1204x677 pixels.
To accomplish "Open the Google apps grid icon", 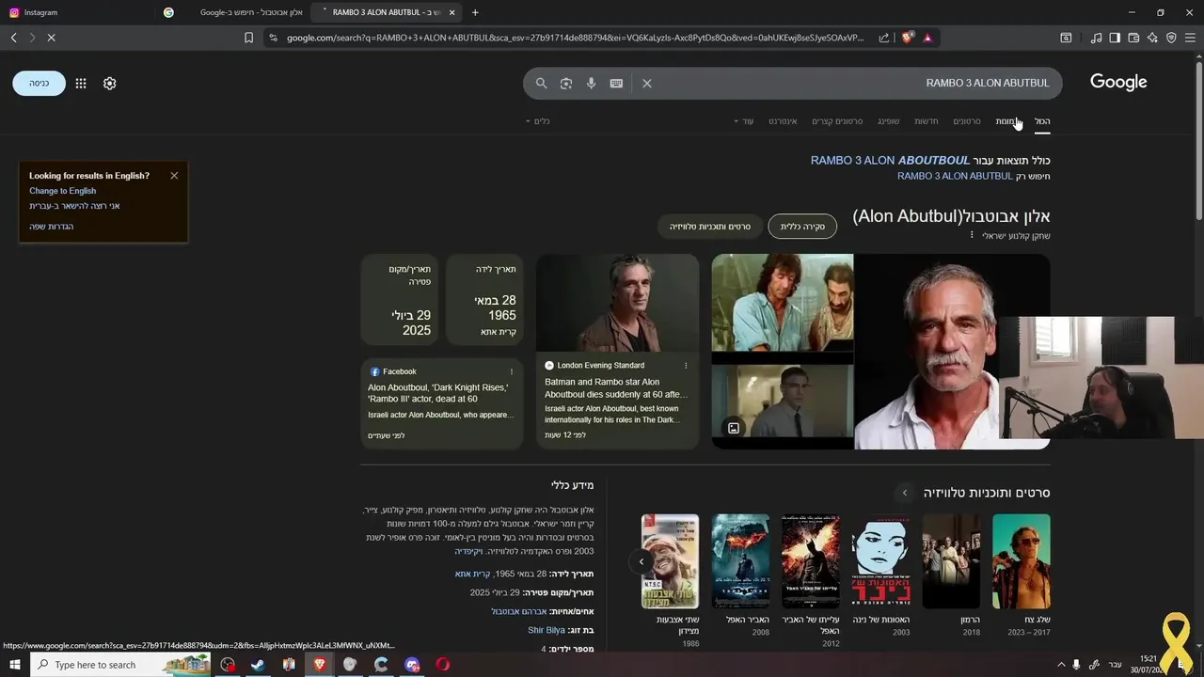I will click(x=81, y=83).
